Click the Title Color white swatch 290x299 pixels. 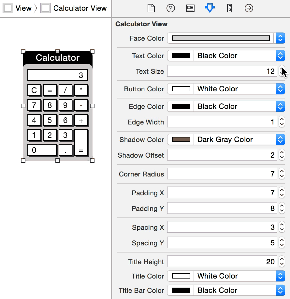(x=181, y=276)
